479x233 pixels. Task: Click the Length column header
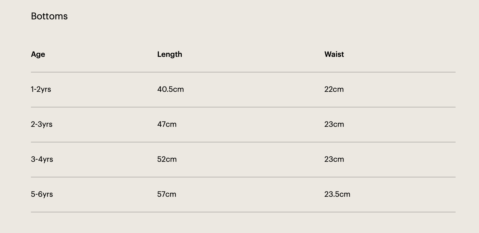tap(170, 54)
